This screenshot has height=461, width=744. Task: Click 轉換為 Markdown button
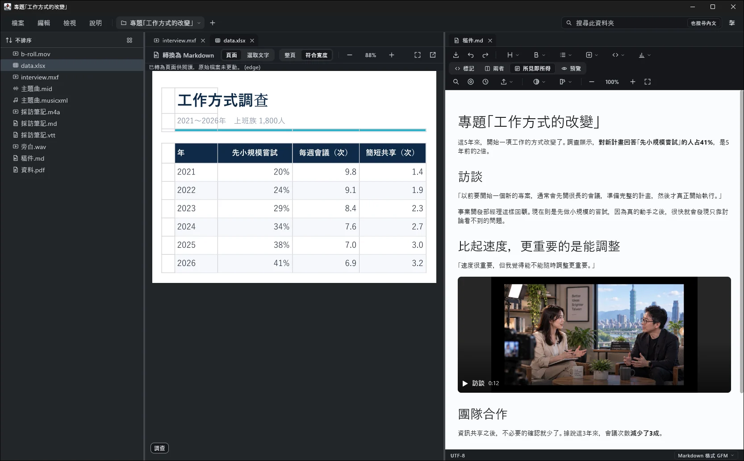point(184,55)
